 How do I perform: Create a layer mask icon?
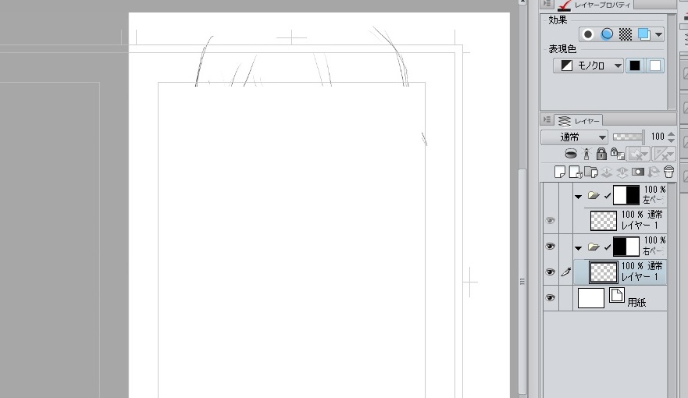[637, 172]
